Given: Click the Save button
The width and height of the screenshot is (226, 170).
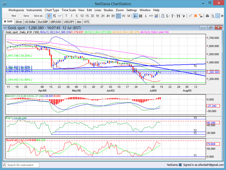Looking at the screenshot, I should pos(26,16).
